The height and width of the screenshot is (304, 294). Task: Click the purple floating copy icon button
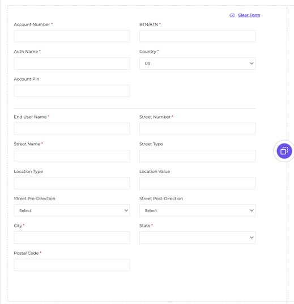point(284,151)
